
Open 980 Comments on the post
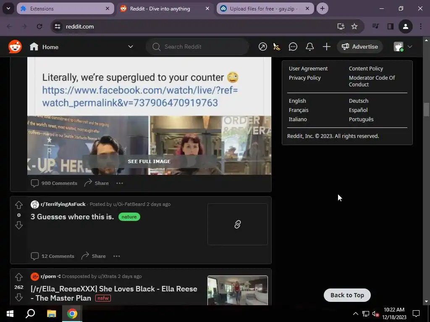tap(54, 183)
